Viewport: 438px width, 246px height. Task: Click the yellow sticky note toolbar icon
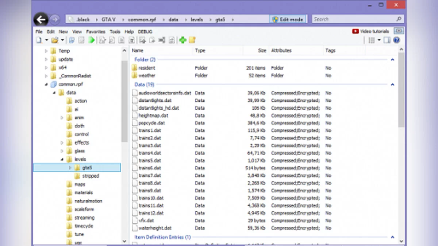click(192, 40)
